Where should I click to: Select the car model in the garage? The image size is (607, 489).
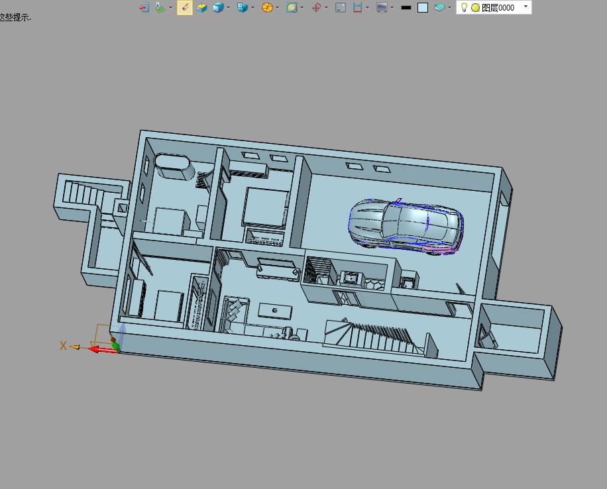click(x=406, y=227)
